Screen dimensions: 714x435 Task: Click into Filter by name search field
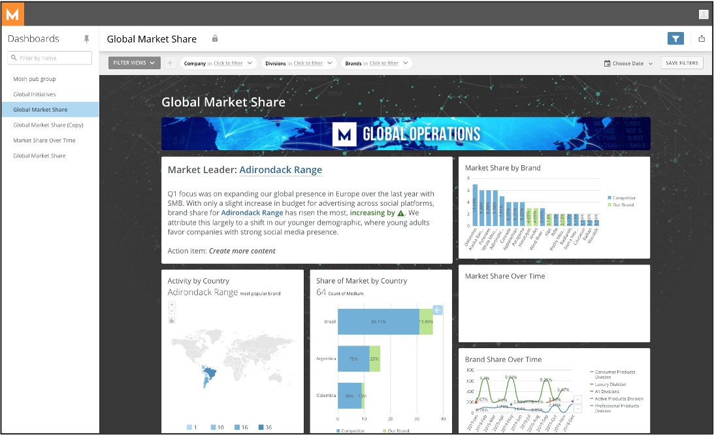pos(50,58)
